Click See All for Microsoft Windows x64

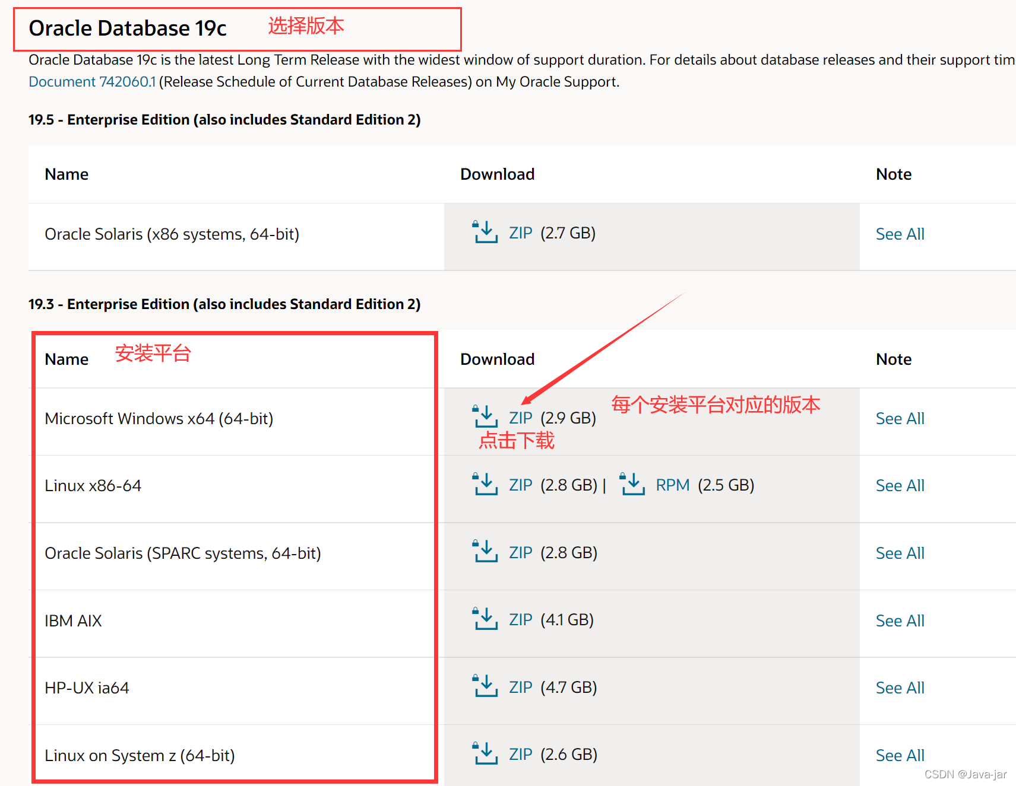pos(900,418)
